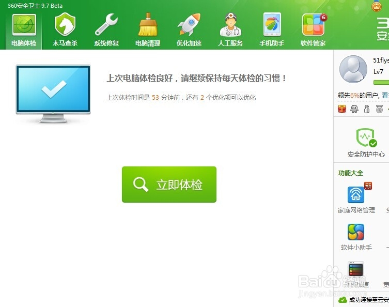Viewport: 389px width, 307px height.
Task: Click the 53 分钟前 last checkup text
Action: click(166, 98)
